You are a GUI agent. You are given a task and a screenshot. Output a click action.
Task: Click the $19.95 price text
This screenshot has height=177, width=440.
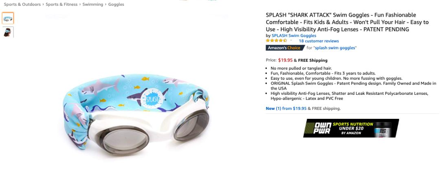285,60
